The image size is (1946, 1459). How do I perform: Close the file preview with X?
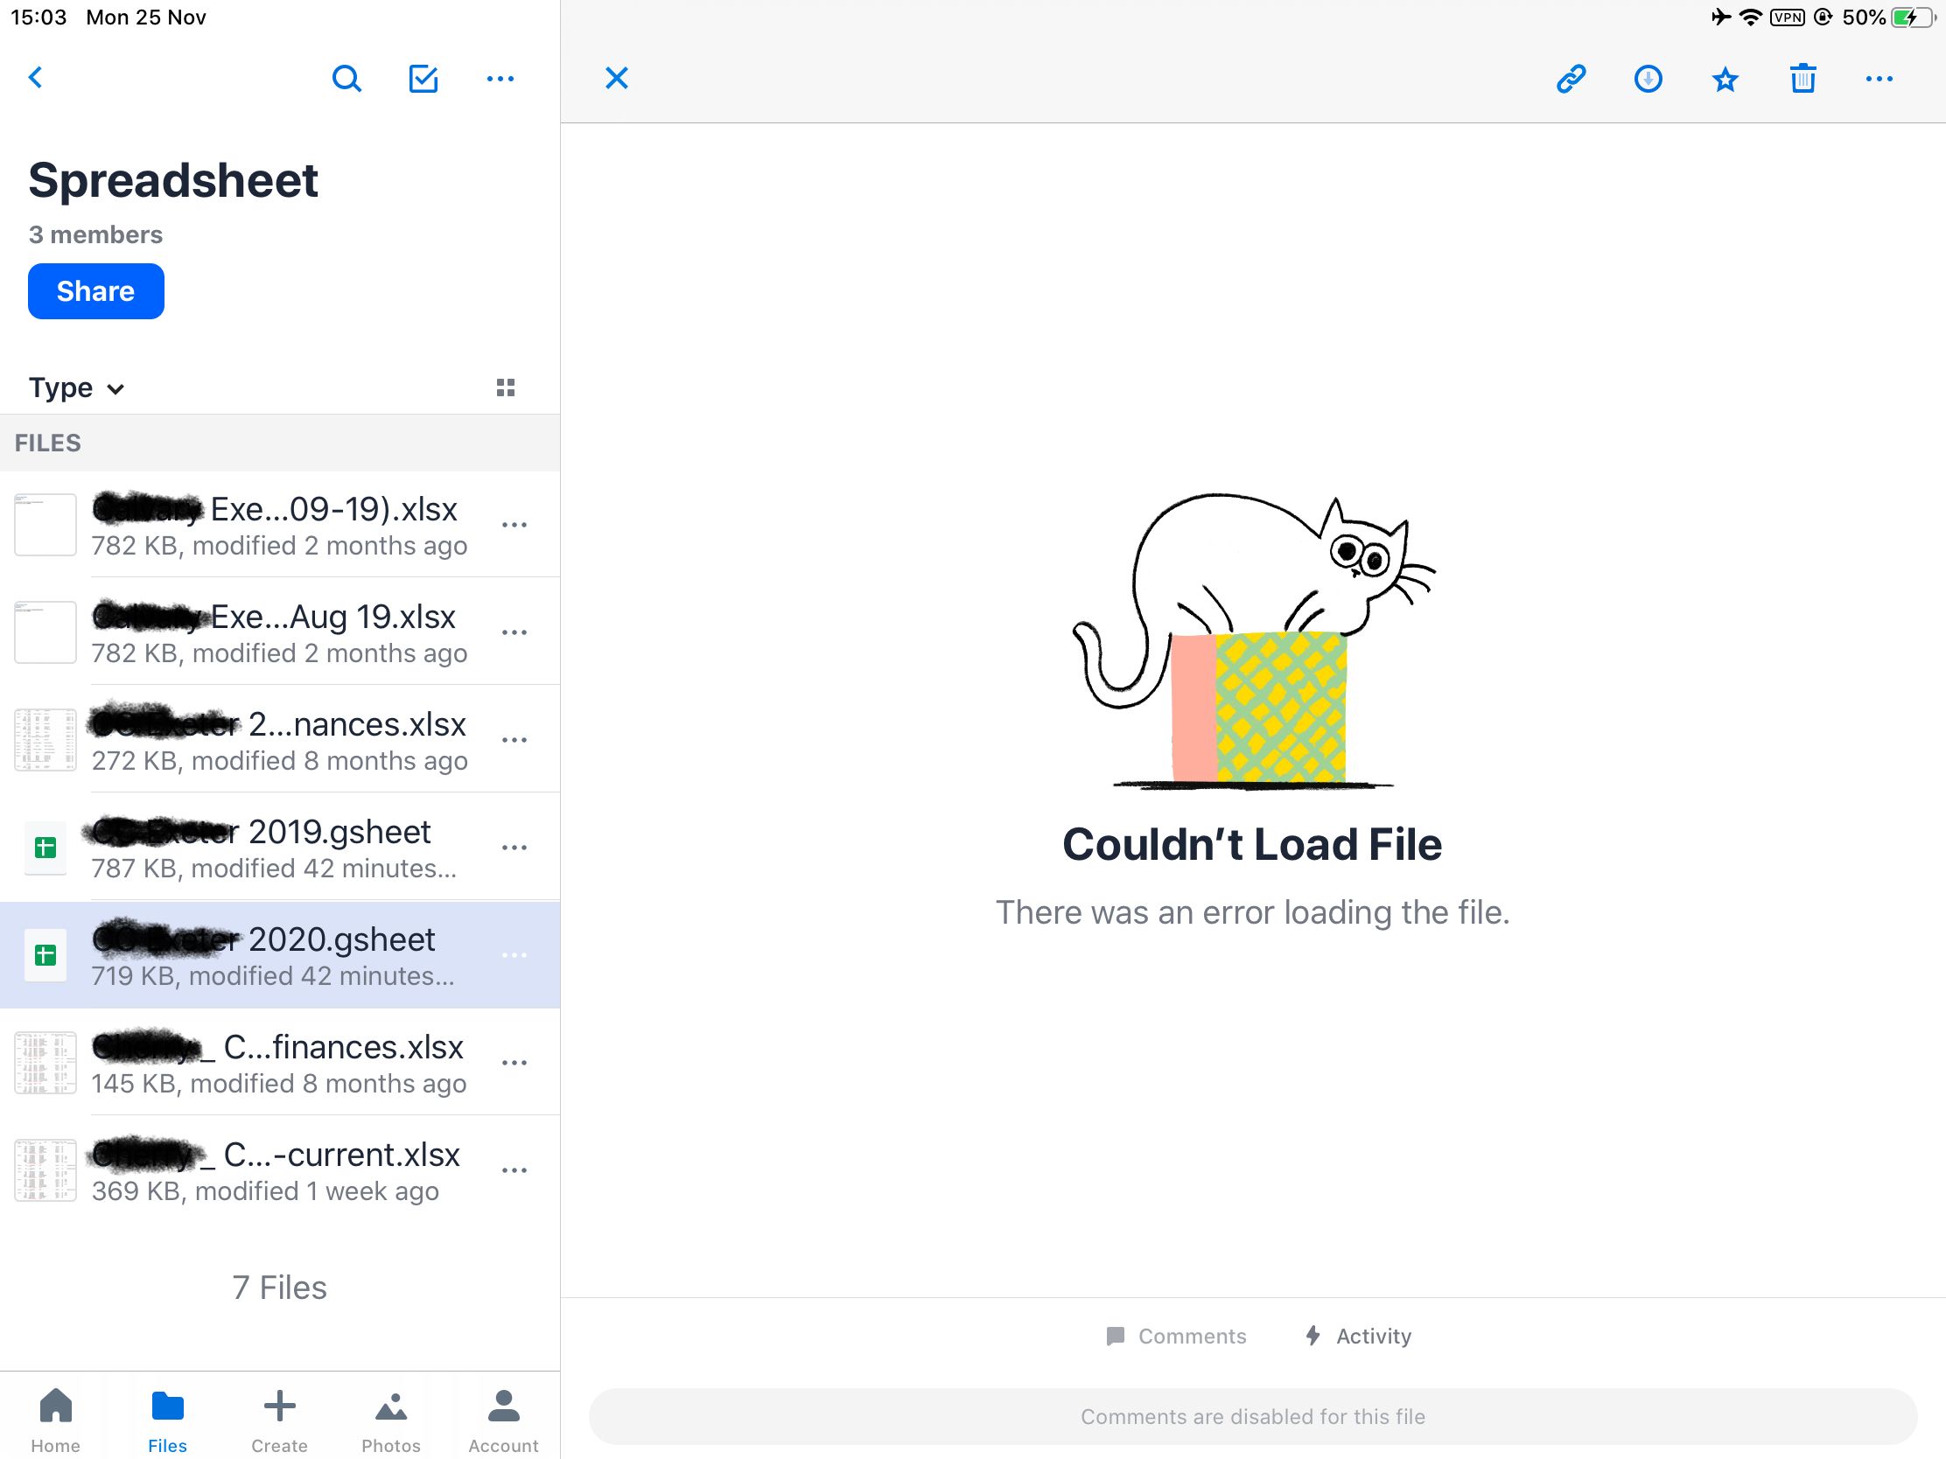617,78
